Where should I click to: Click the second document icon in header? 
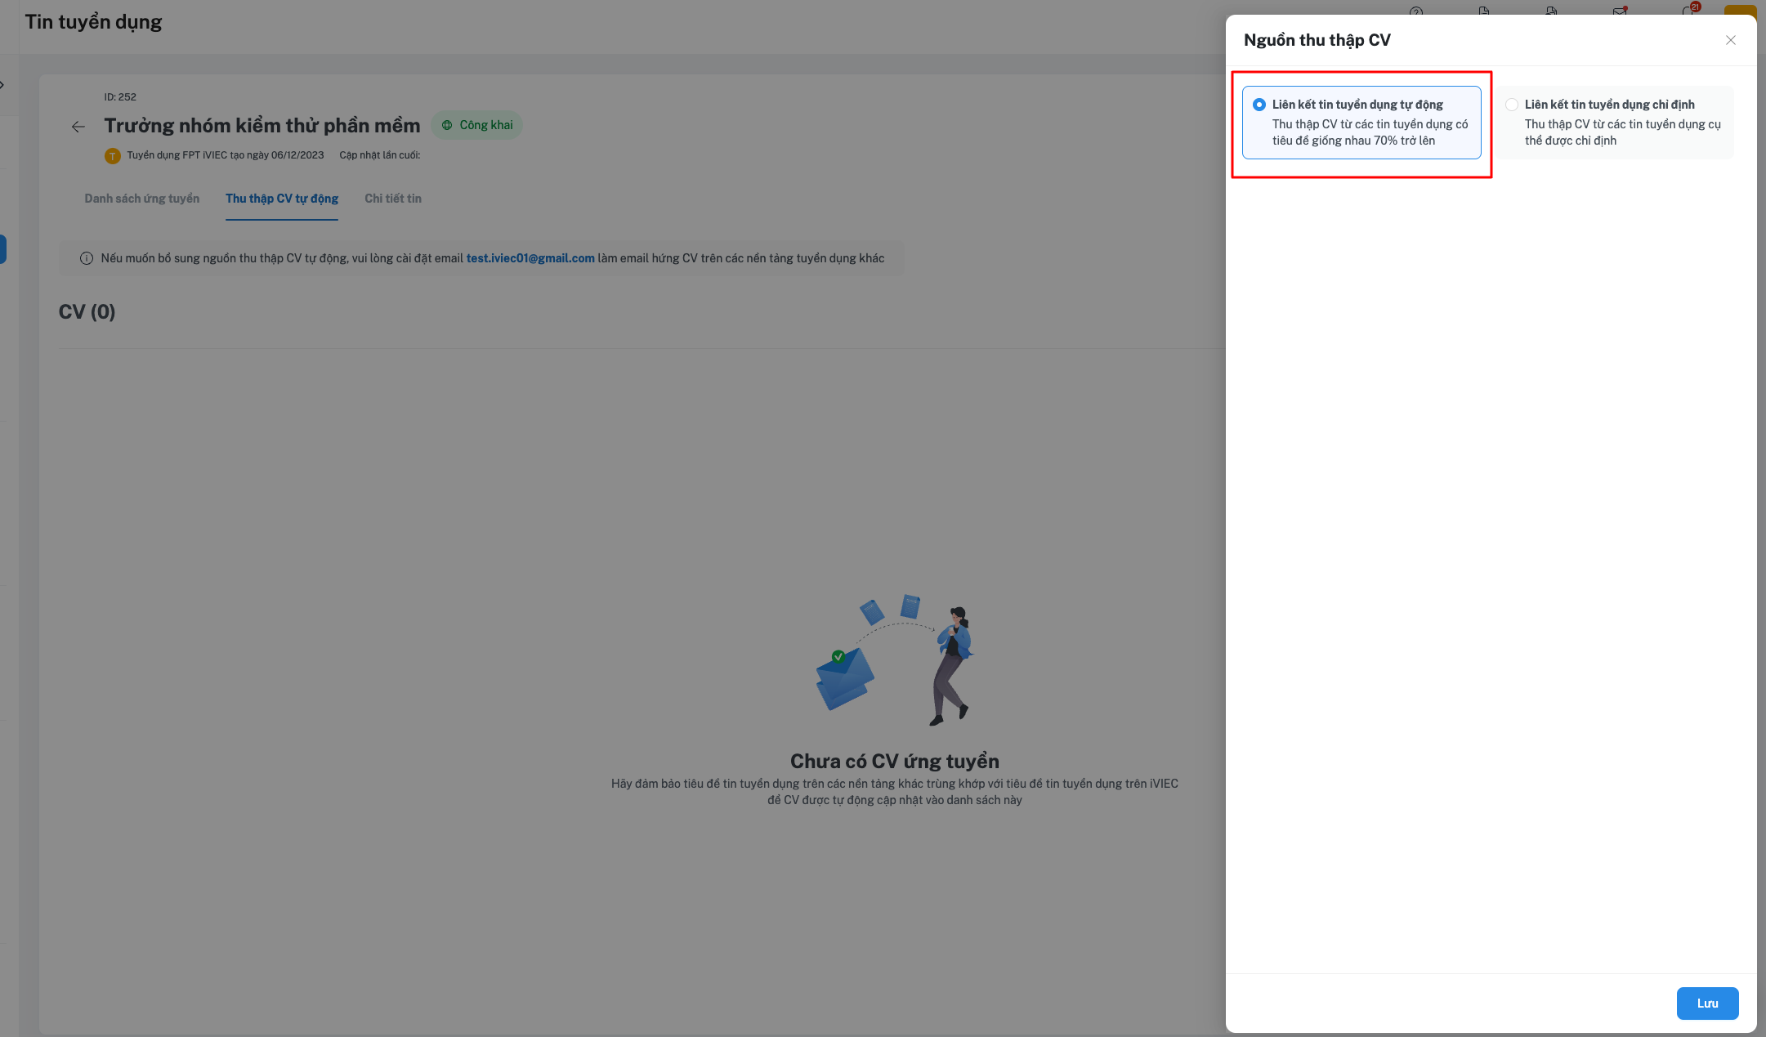tap(1551, 11)
